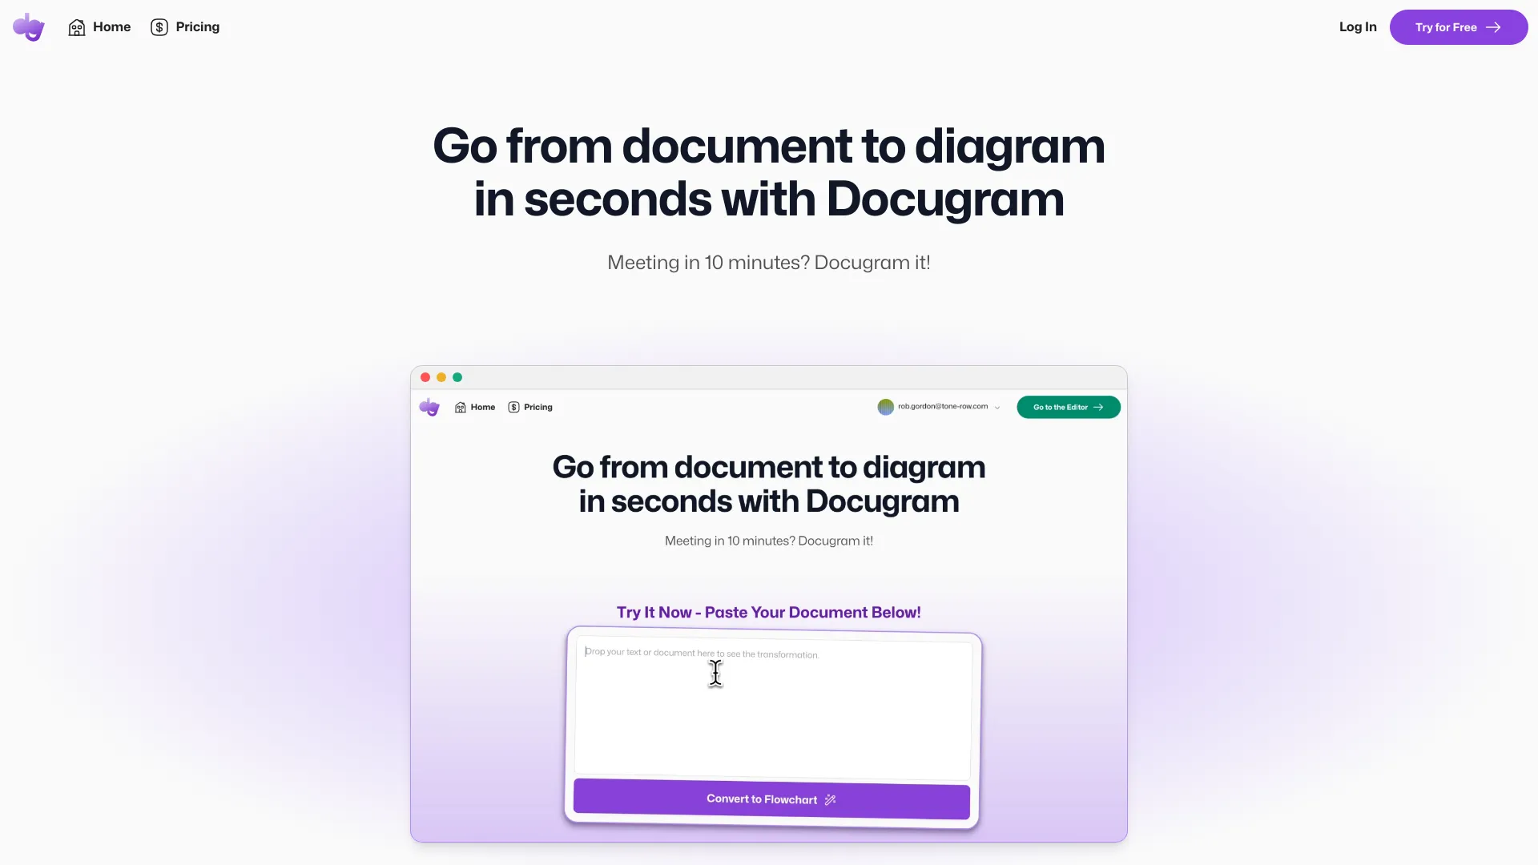Screen dimensions: 1538x865
Task: Click the Try for Free button
Action: pos(1458,26)
